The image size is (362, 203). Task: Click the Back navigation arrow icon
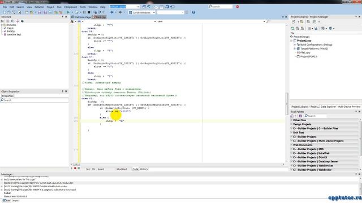coord(112,12)
